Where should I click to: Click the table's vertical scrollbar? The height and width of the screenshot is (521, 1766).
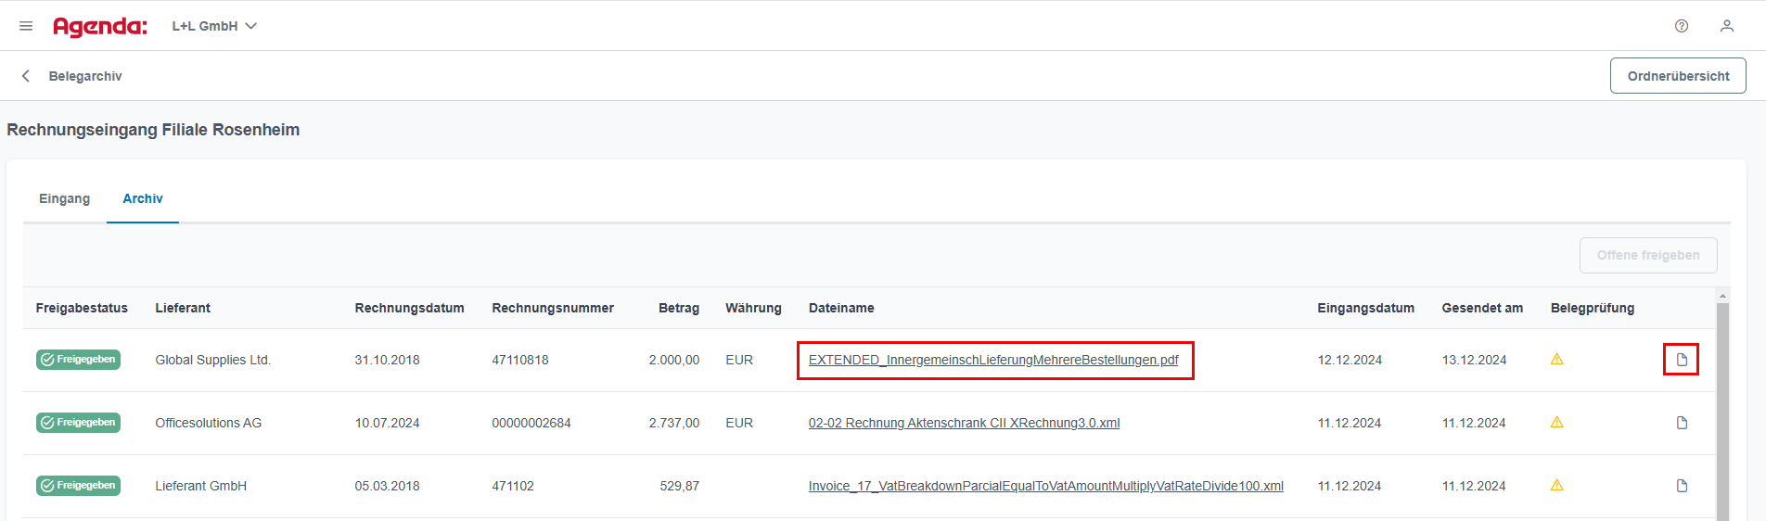coord(1722,412)
